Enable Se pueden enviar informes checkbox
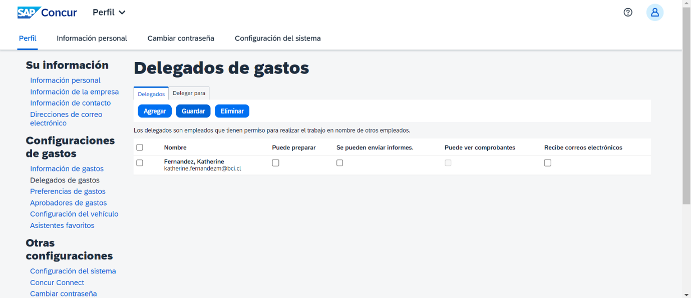 340,163
